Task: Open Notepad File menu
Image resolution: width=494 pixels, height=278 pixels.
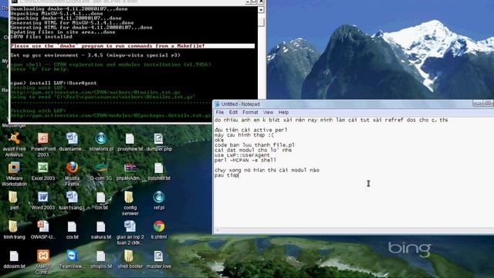Action: [220, 112]
